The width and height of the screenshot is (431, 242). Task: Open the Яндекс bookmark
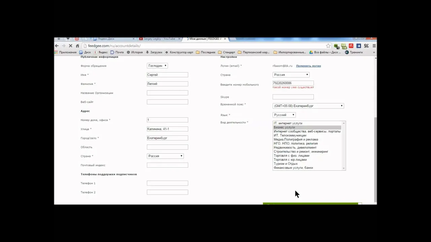click(x=101, y=52)
